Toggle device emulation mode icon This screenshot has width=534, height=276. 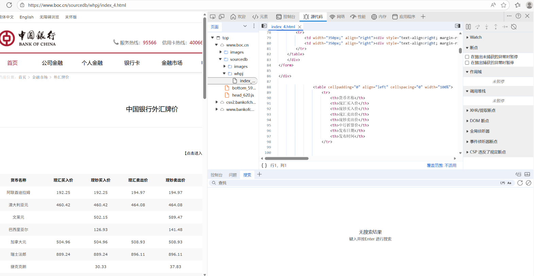tap(222, 17)
